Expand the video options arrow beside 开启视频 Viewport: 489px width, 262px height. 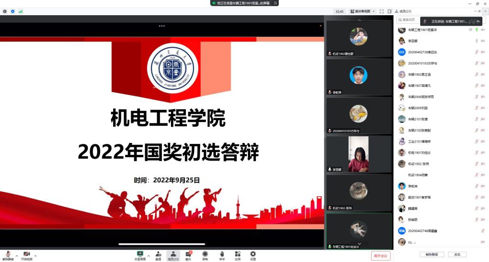click(35, 255)
